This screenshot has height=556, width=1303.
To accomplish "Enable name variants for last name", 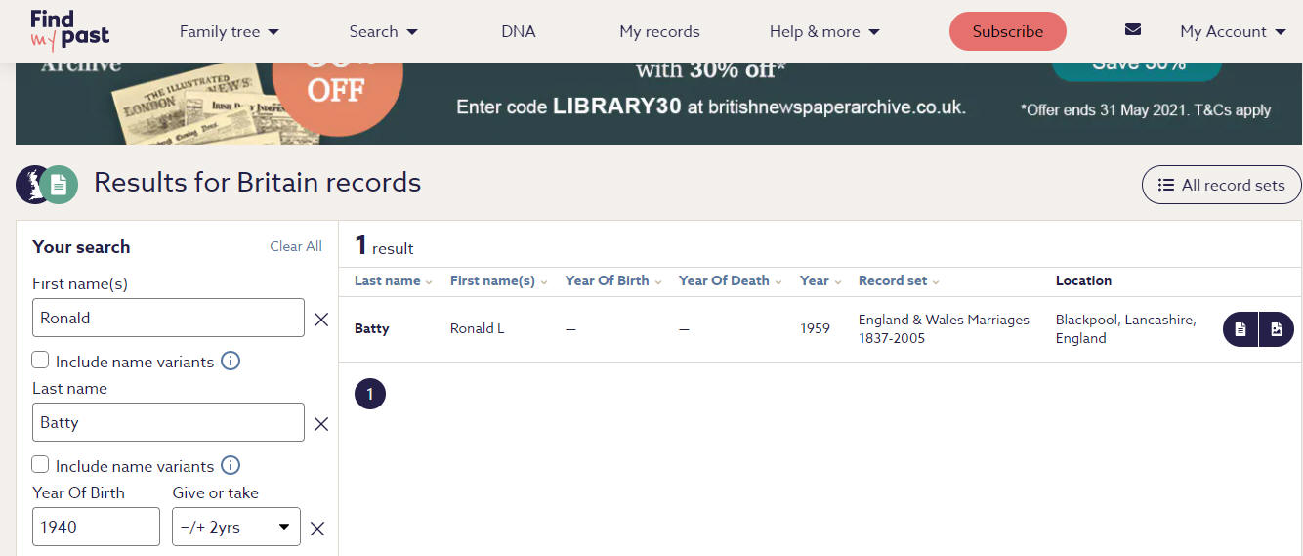I will [40, 464].
